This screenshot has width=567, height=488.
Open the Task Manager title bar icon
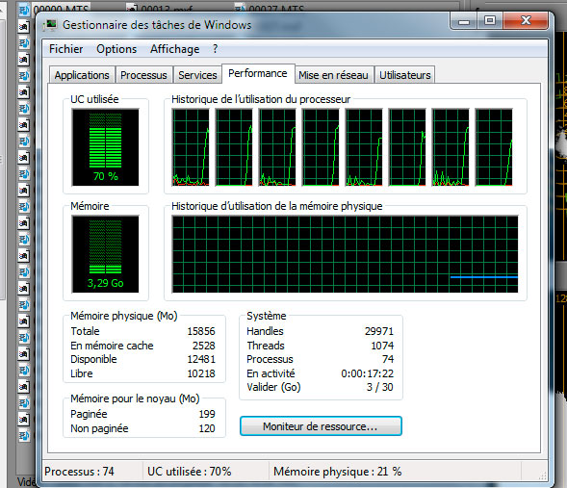(50, 25)
